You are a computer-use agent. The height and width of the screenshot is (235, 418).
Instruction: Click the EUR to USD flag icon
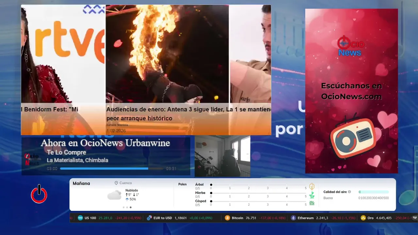pos(149,218)
